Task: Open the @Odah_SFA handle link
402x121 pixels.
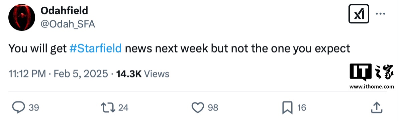Action: (68, 24)
